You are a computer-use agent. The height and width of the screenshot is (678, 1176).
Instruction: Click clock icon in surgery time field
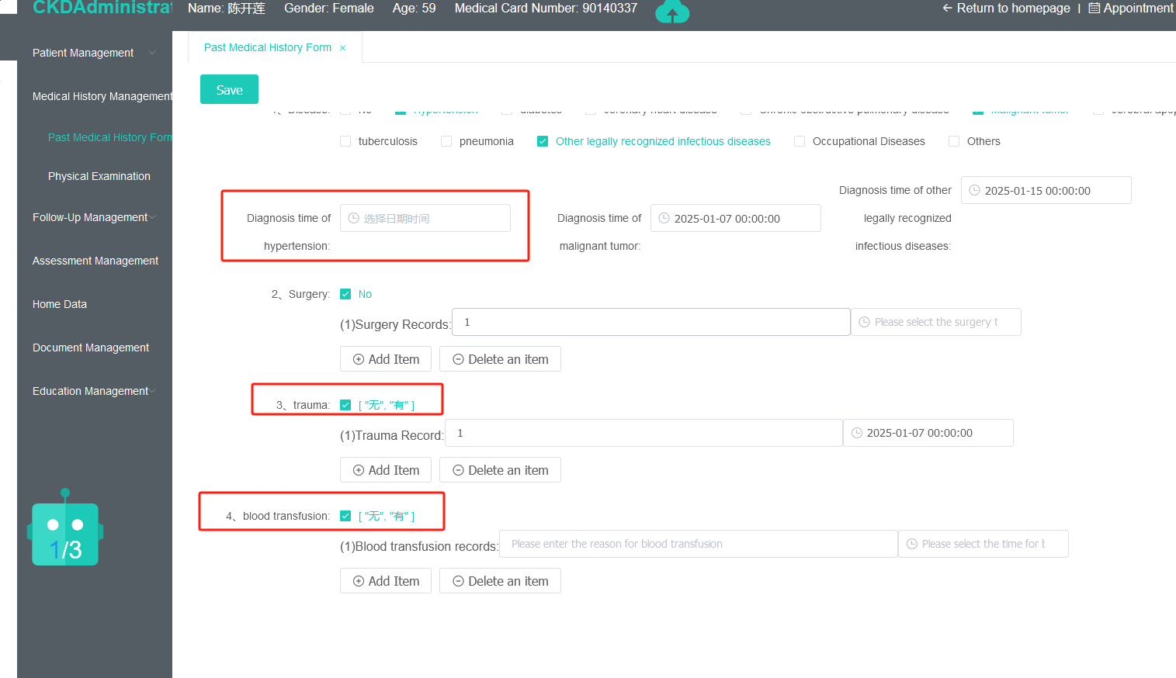point(865,322)
